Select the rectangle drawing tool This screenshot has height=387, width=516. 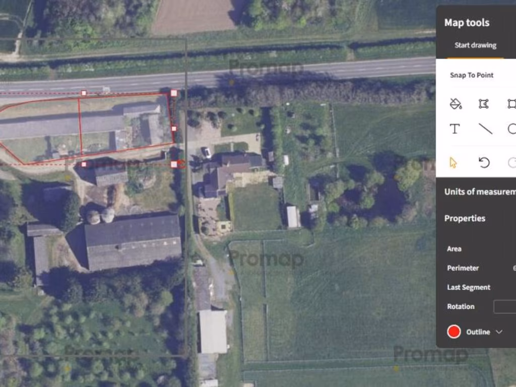(512, 104)
